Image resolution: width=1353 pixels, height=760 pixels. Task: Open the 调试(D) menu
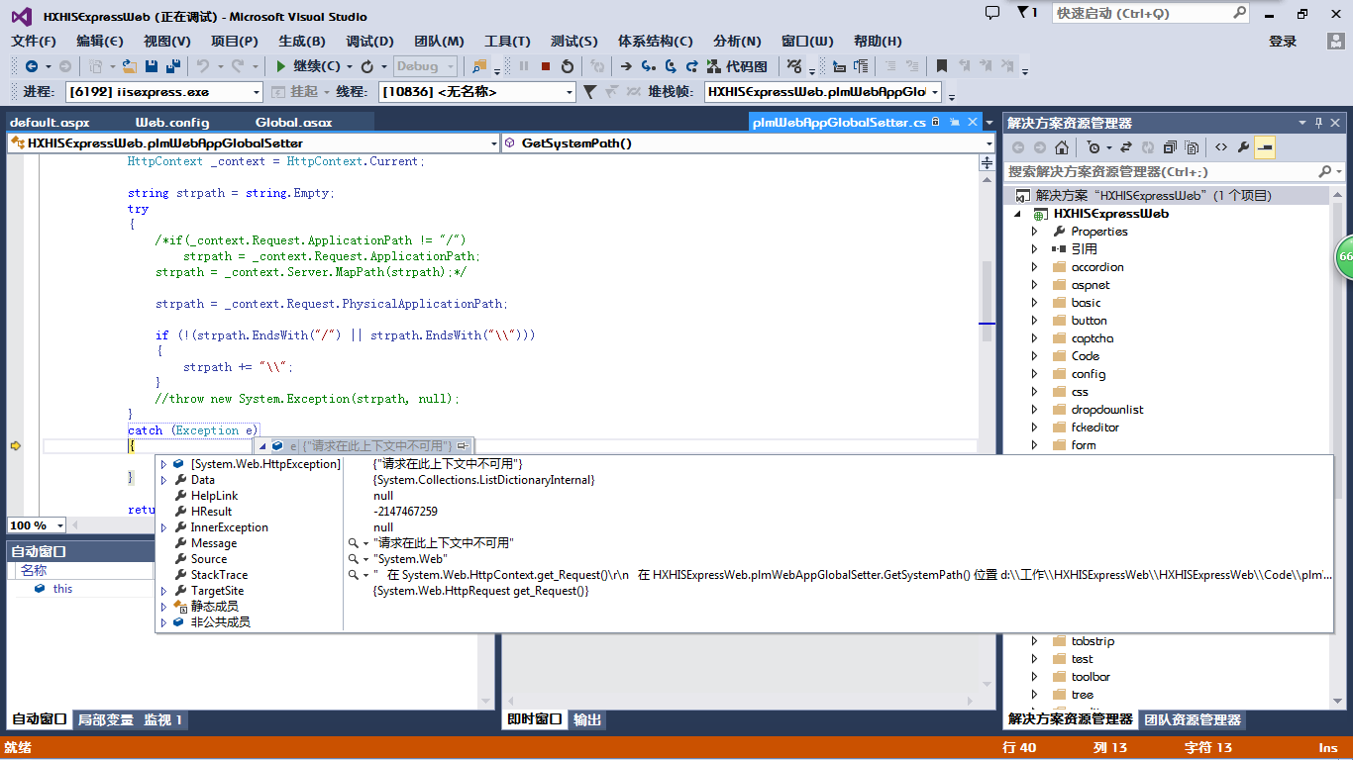369,41
